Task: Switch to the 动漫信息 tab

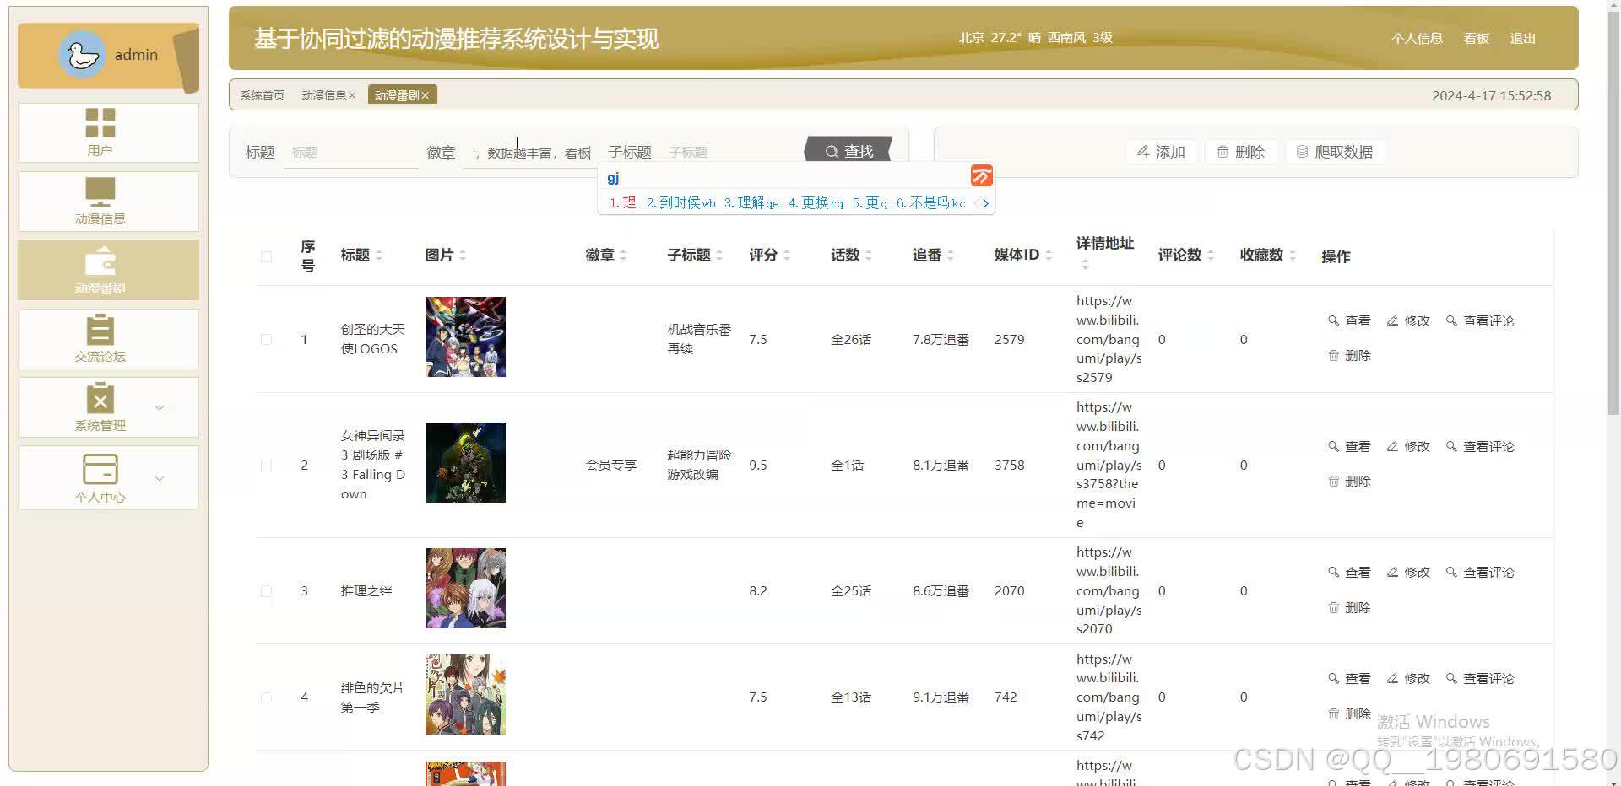Action: (x=323, y=94)
